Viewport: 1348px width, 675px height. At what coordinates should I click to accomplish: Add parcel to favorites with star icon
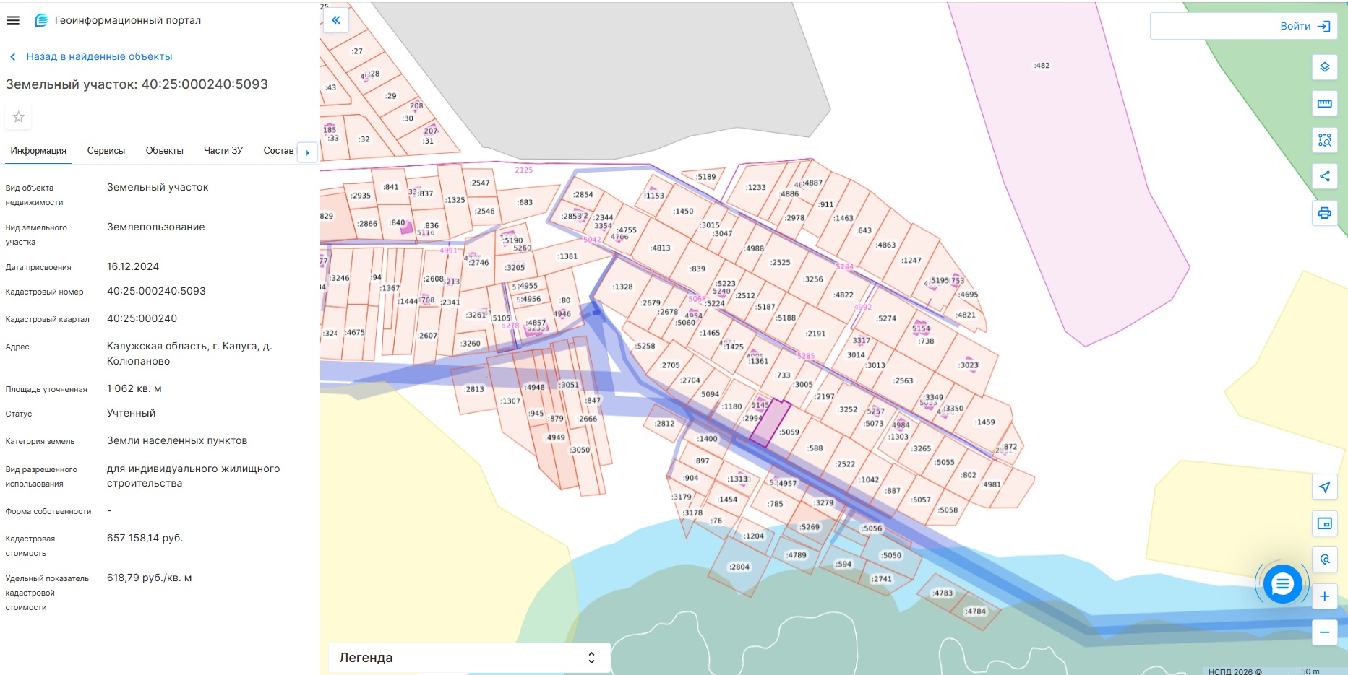tap(19, 117)
